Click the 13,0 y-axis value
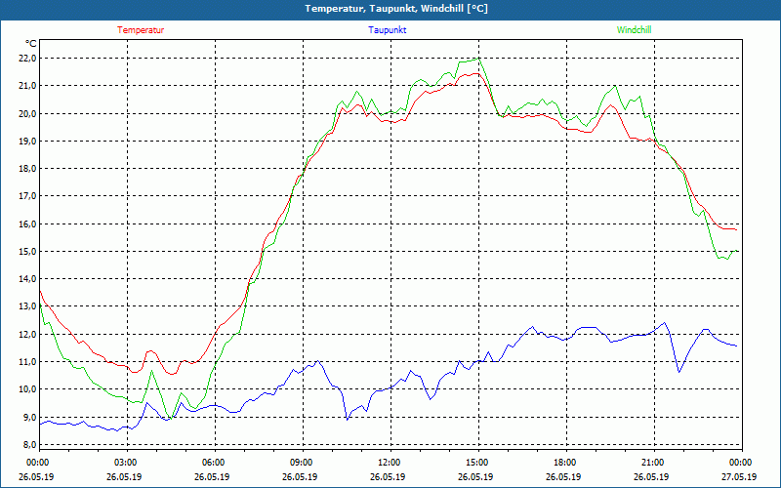 pyautogui.click(x=28, y=305)
